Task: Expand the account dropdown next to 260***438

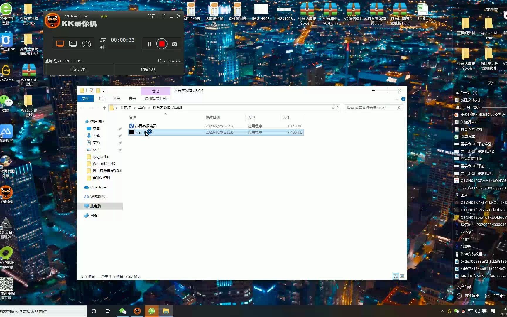Action: pos(86,16)
